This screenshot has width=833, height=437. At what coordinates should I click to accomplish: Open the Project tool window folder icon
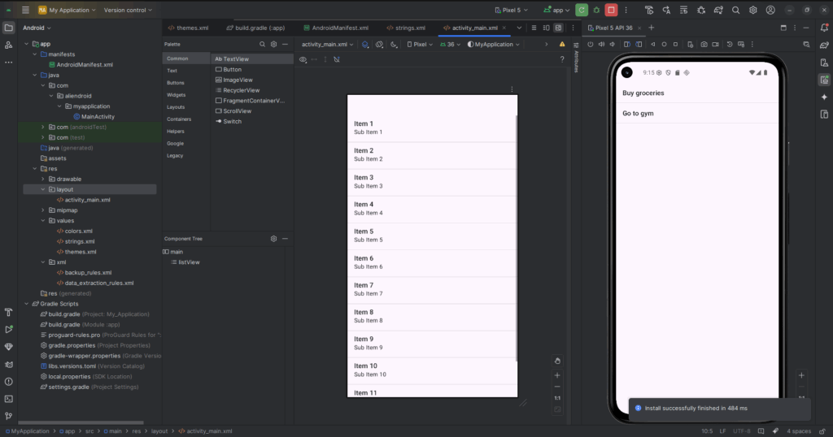tap(8, 28)
